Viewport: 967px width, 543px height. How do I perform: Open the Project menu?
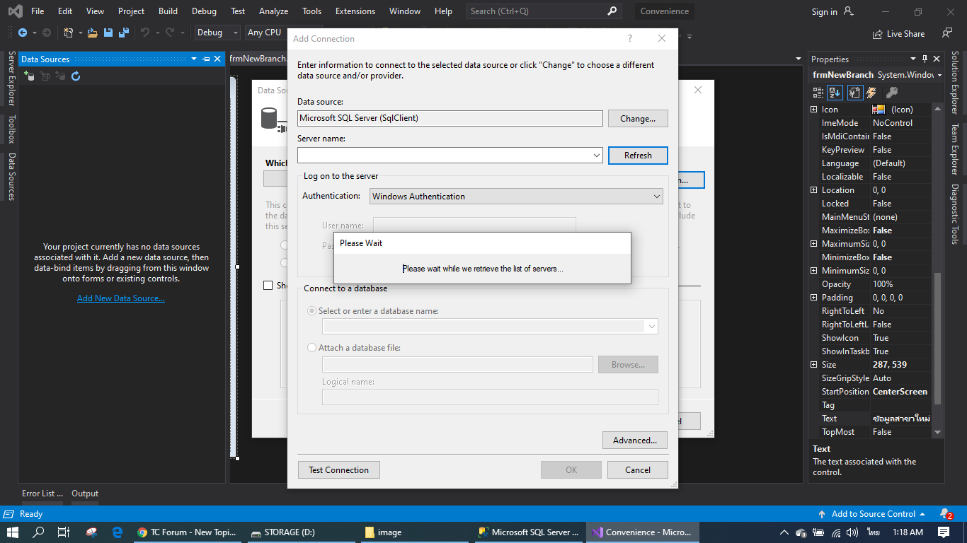[x=131, y=11]
